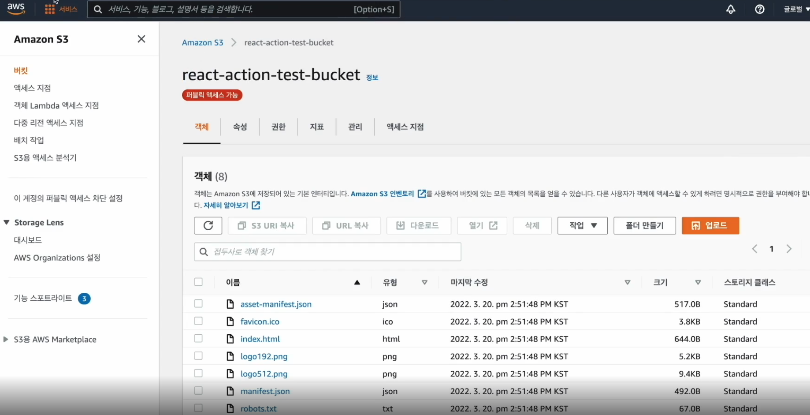This screenshot has width=810, height=415.
Task: Click the 폴더 만들기 button
Action: (644, 226)
